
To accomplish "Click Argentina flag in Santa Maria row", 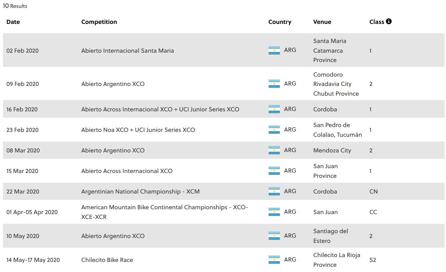I will coord(274,50).
